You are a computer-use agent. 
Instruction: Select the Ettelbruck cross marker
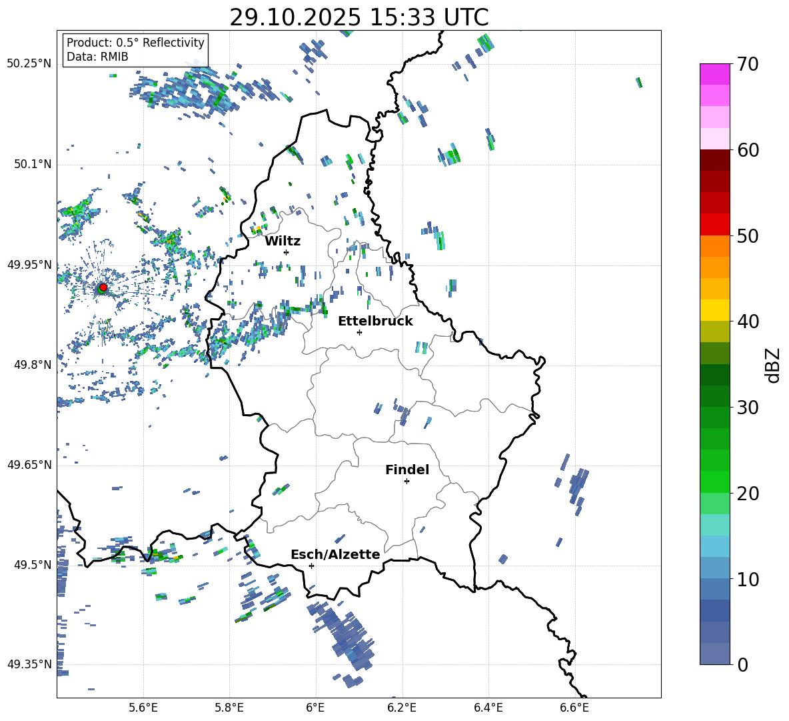359,332
